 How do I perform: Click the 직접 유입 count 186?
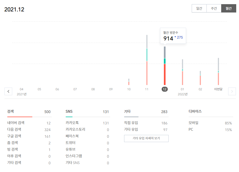(164, 123)
